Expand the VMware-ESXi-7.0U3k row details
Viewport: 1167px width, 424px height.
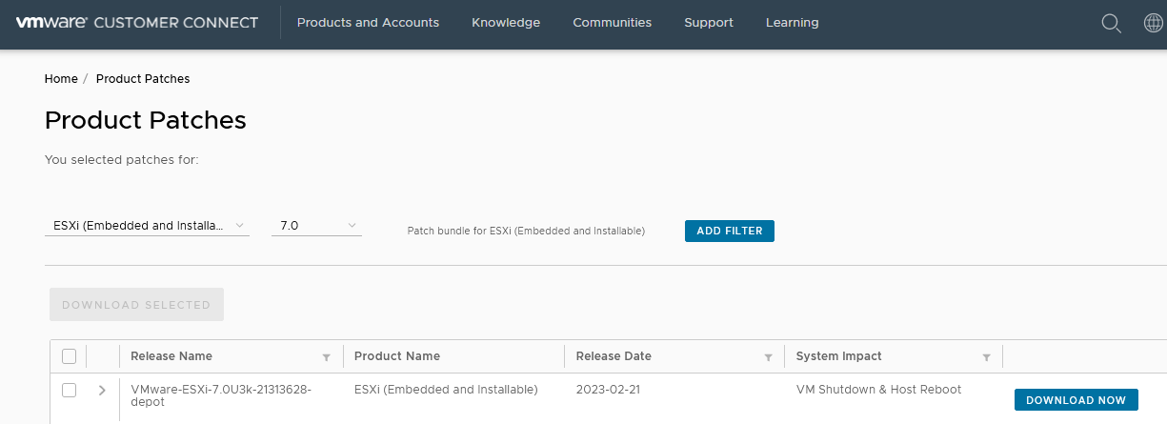pyautogui.click(x=102, y=390)
